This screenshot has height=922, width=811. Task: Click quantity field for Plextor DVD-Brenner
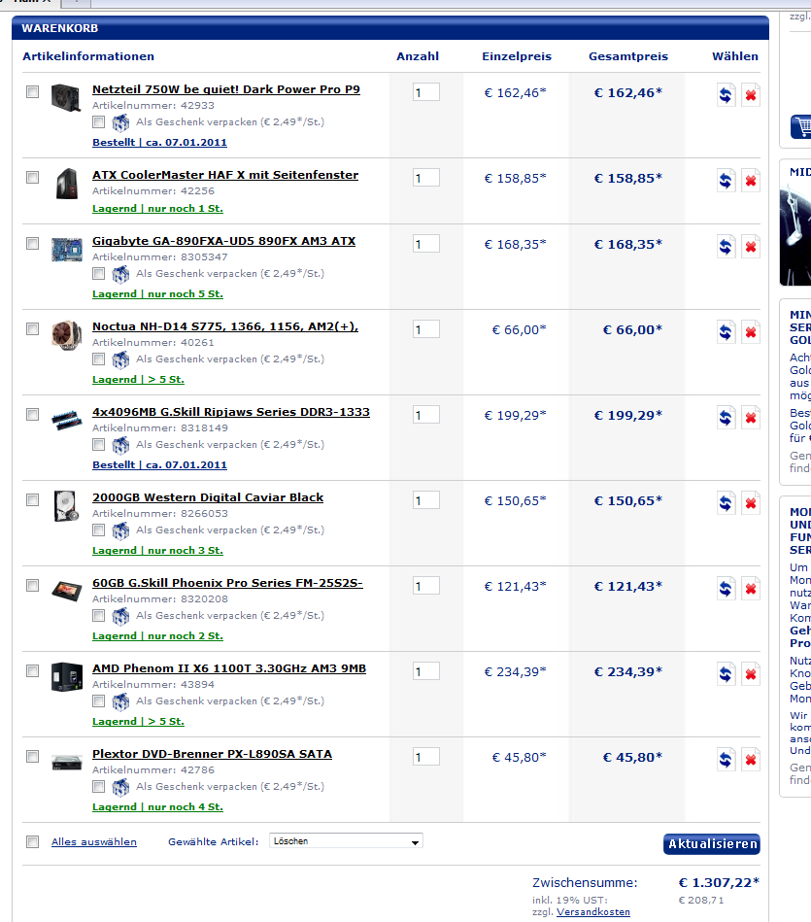(x=426, y=756)
